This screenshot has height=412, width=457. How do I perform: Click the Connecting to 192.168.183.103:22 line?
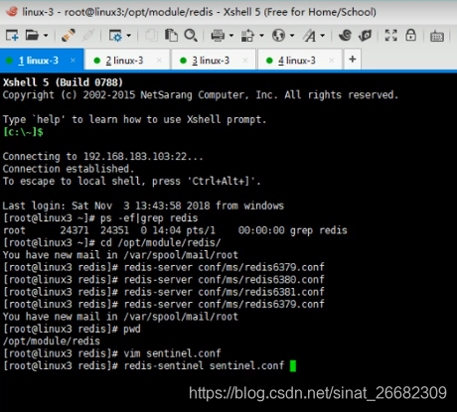click(102, 156)
